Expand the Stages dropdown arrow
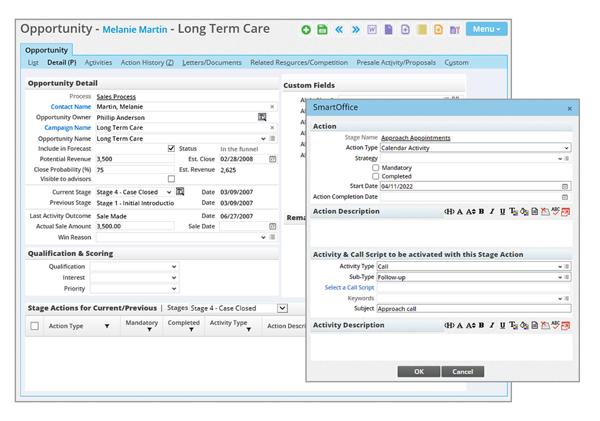600x421 pixels. (x=283, y=308)
